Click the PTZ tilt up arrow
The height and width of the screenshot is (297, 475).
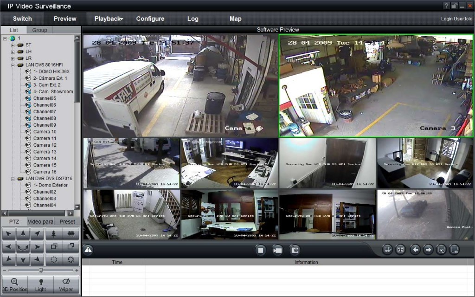(23, 234)
